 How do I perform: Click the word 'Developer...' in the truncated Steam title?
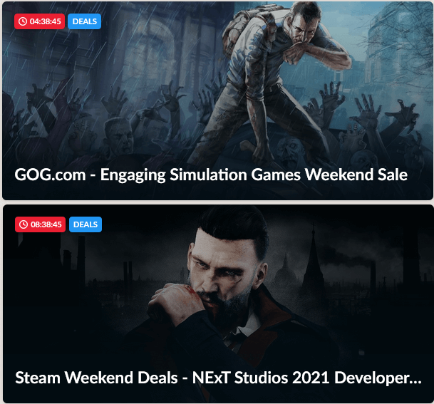pos(378,378)
